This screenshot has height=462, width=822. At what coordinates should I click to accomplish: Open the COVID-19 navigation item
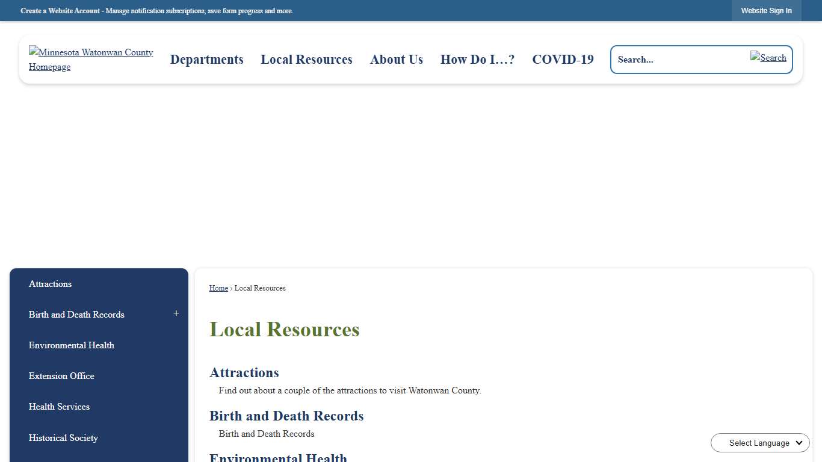coord(563,60)
